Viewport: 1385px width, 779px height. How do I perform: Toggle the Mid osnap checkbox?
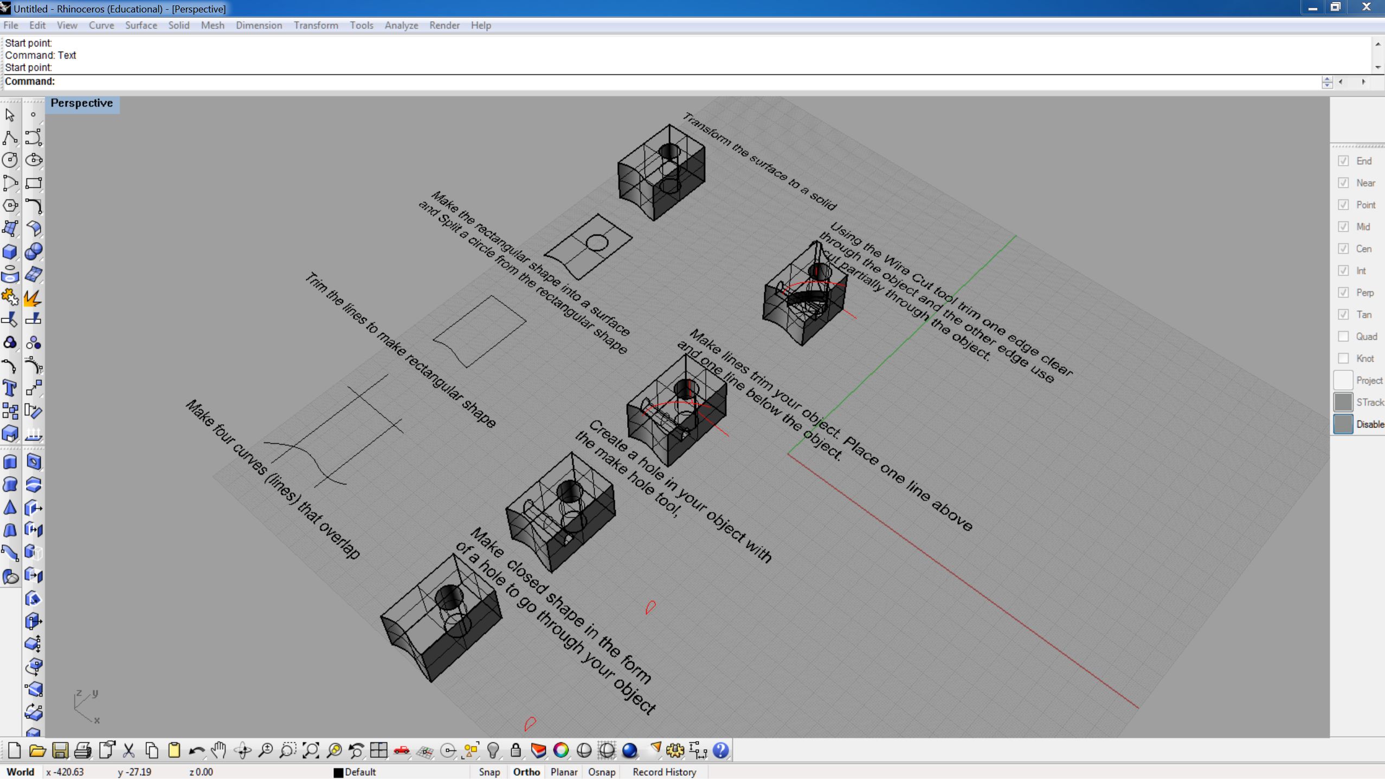pyautogui.click(x=1343, y=226)
